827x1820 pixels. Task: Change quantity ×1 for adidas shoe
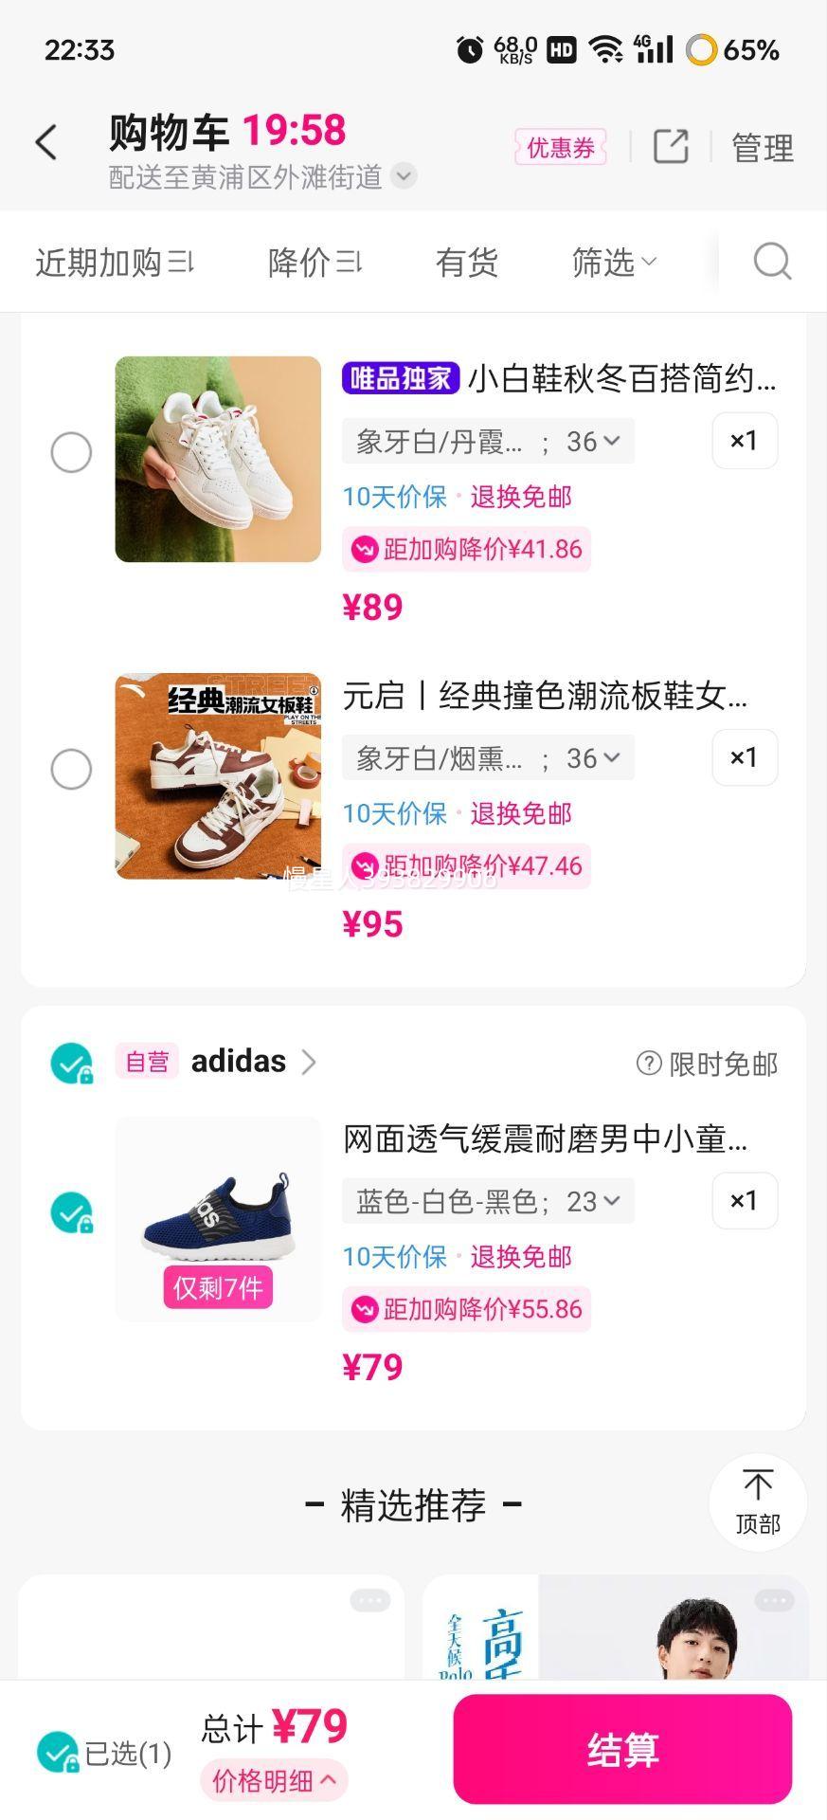click(x=745, y=1201)
